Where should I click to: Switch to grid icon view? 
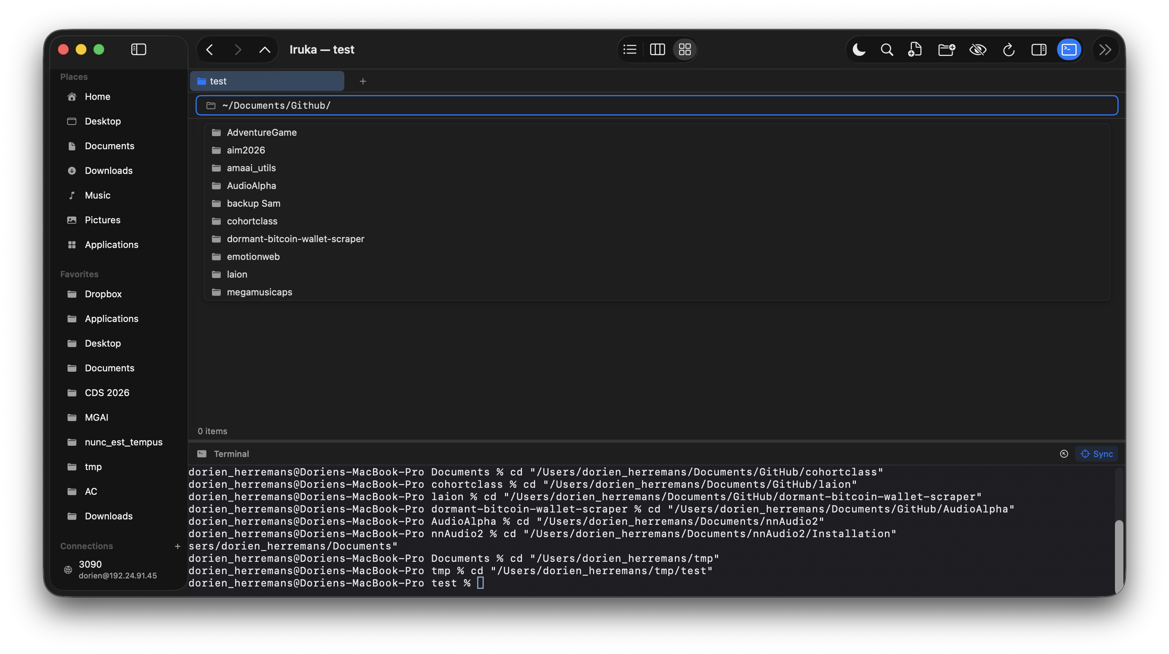(684, 49)
